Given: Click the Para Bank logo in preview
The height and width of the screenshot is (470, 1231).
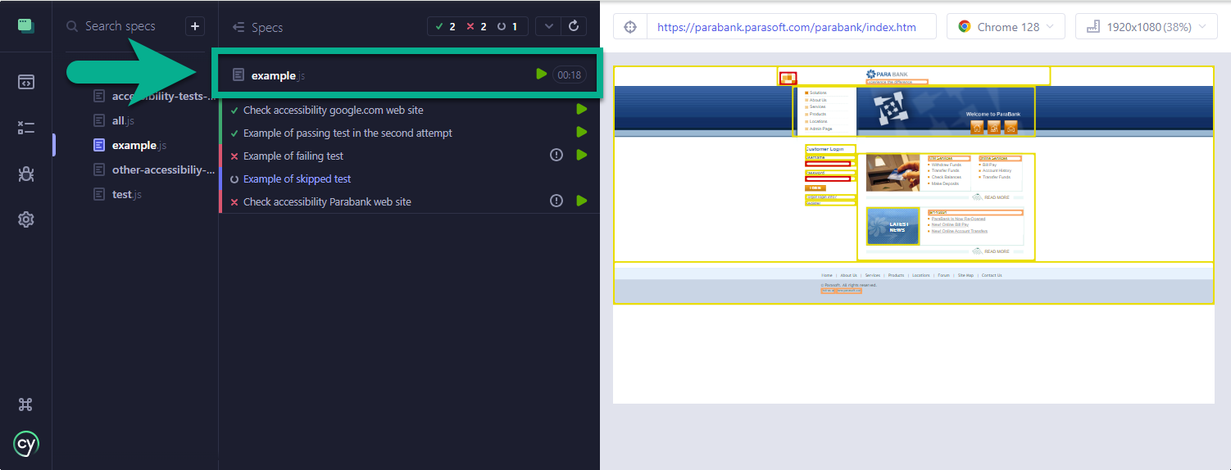Looking at the screenshot, I should [887, 75].
